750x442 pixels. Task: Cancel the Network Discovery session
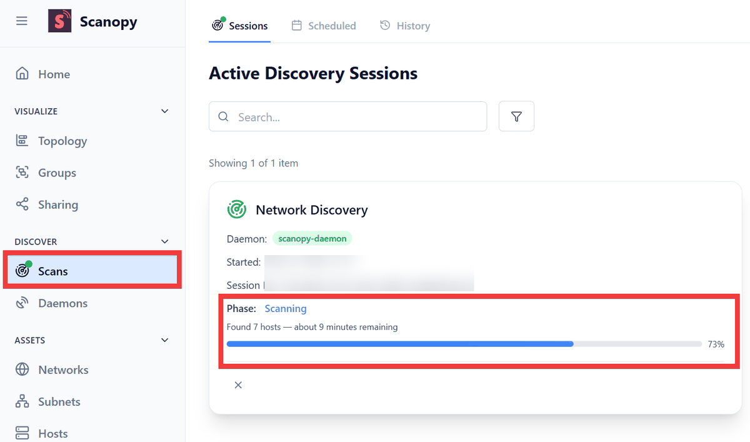coord(238,385)
